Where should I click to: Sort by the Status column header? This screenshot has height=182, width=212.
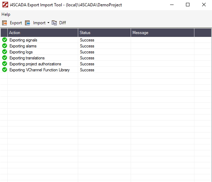pos(104,33)
